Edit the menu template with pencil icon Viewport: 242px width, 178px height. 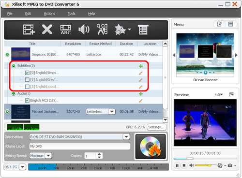click(220, 24)
